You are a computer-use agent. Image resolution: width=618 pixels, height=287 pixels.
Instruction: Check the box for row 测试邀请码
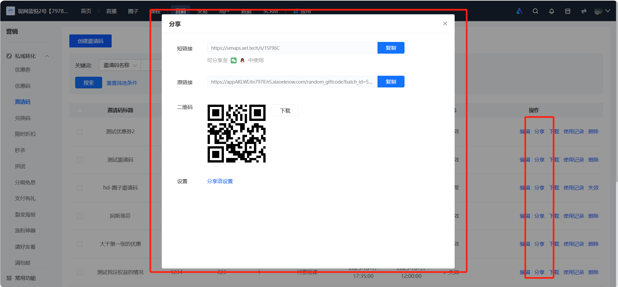(80, 160)
